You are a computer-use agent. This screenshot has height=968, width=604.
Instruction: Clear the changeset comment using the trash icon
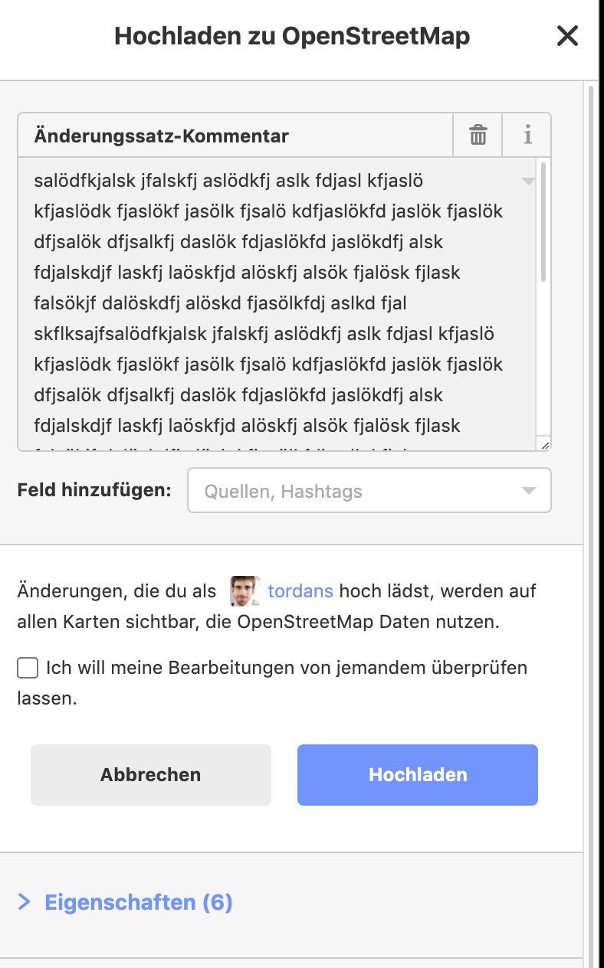[x=478, y=135]
